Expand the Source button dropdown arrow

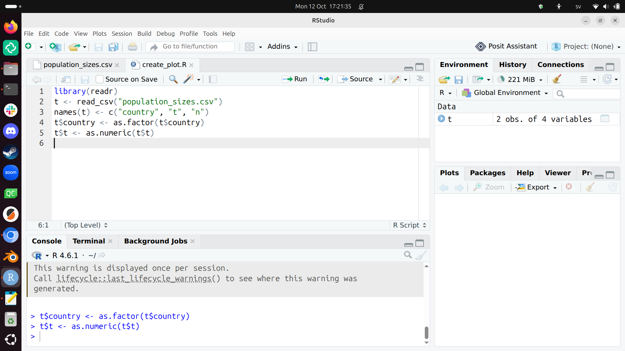point(380,79)
